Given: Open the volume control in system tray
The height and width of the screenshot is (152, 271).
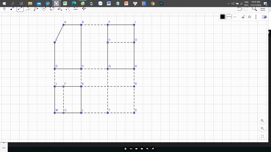Looking at the screenshot, I should pyautogui.click(x=233, y=3).
